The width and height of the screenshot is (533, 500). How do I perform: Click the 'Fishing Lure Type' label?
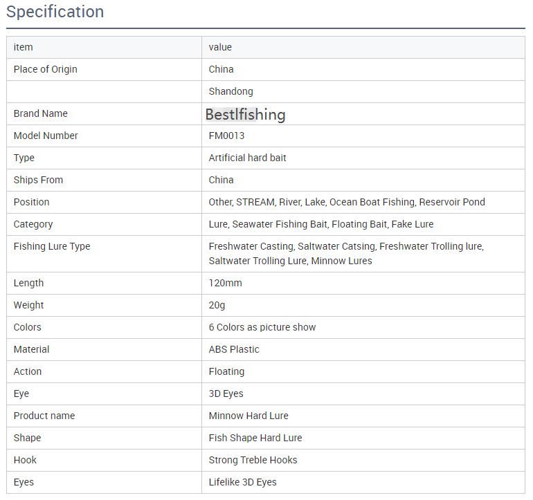tap(52, 246)
